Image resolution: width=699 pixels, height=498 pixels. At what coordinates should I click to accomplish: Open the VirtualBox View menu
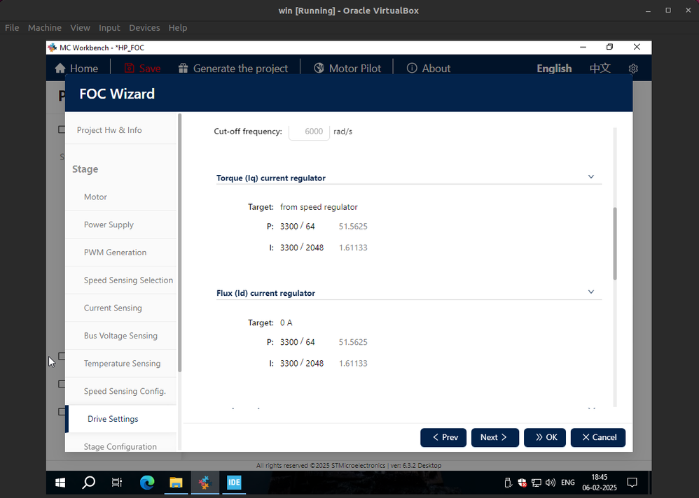tap(81, 27)
